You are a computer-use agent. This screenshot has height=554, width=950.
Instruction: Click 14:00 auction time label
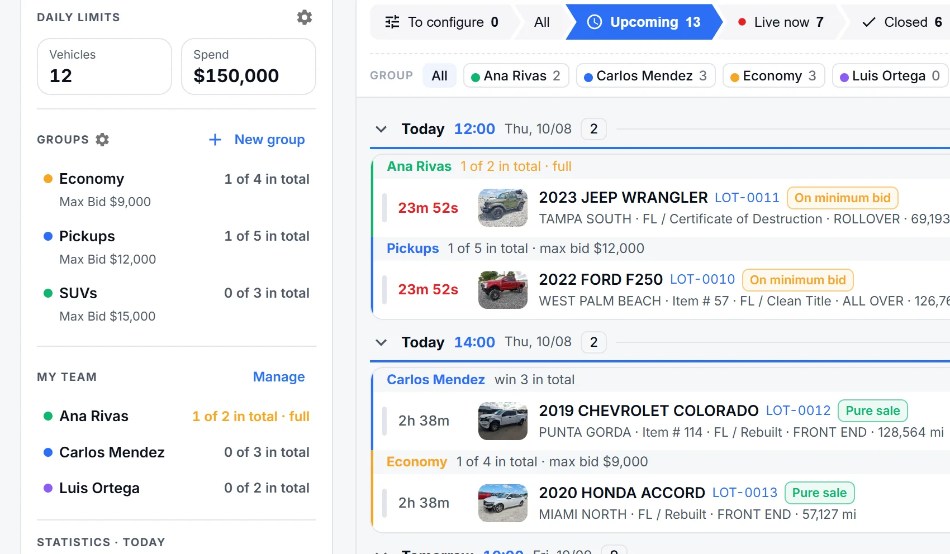point(474,342)
